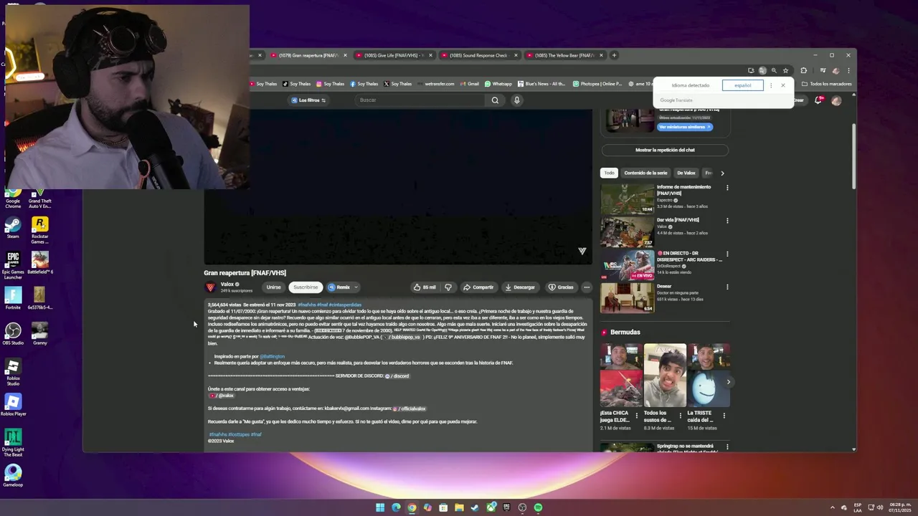Open Gameloop desktop shortcut
This screenshot has width=918, height=516.
(13, 476)
